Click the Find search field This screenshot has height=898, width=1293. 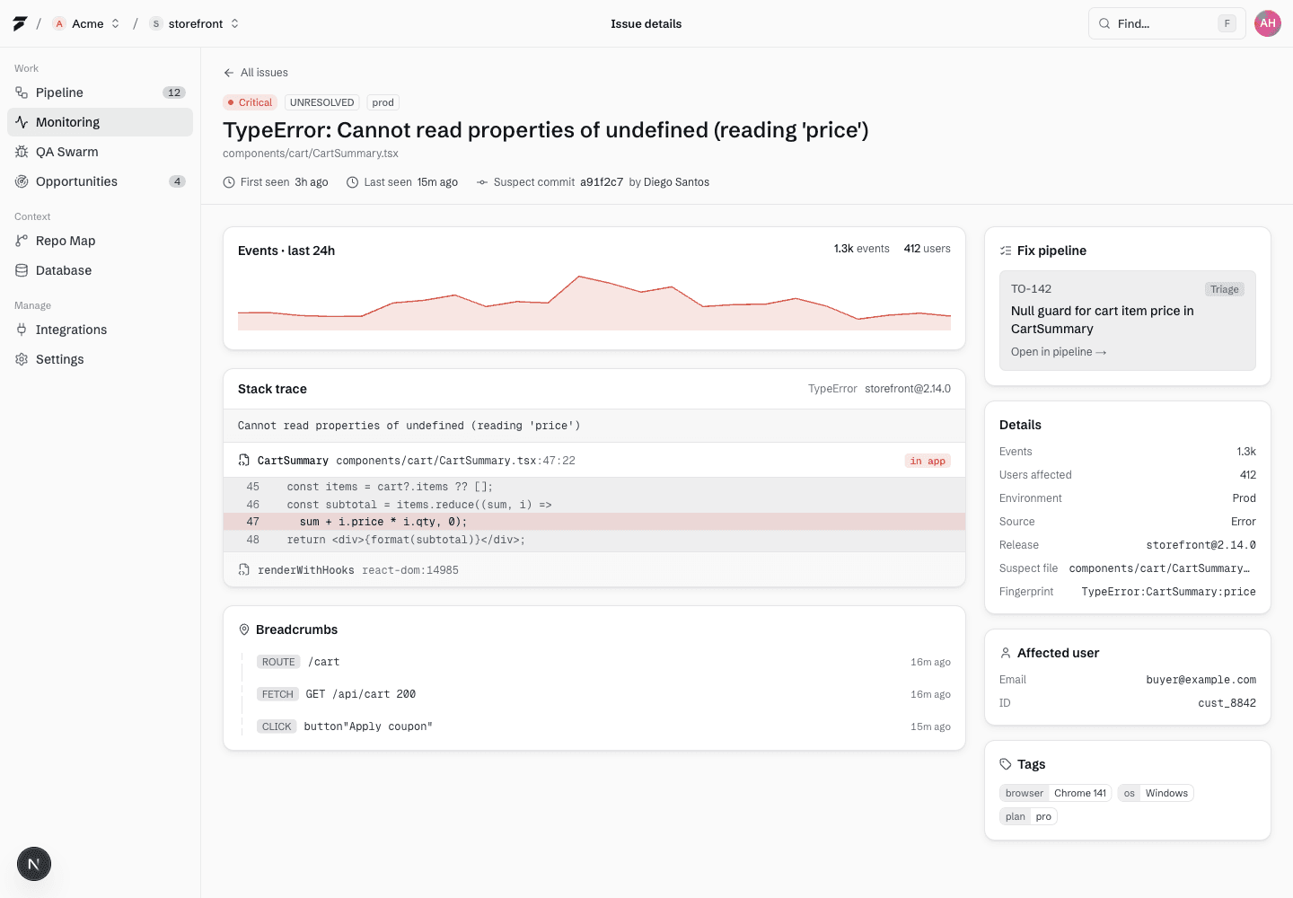pos(1166,23)
